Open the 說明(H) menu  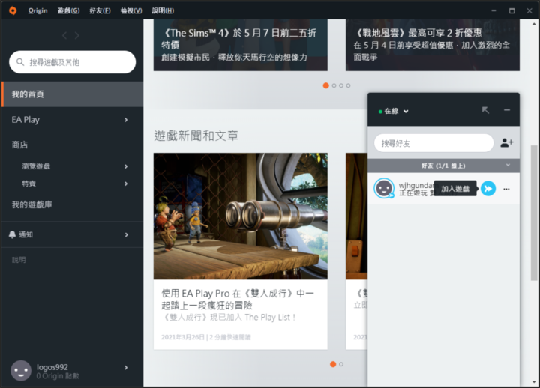(x=163, y=10)
